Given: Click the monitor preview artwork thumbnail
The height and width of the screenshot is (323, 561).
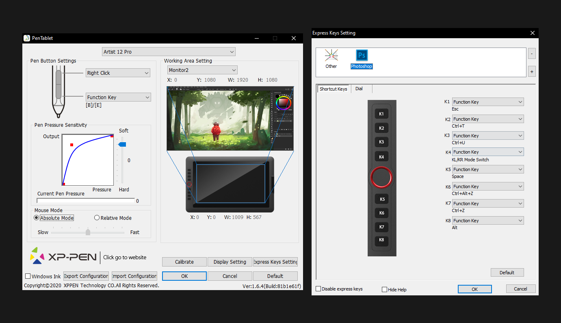Looking at the screenshot, I should point(230,118).
